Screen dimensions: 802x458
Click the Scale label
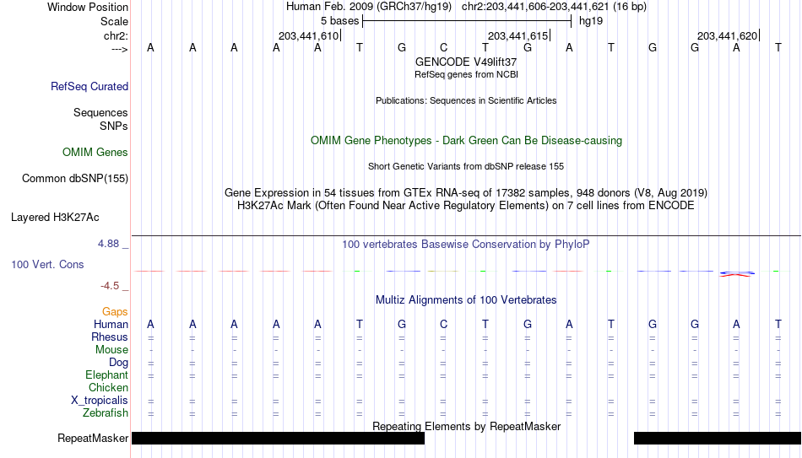tap(114, 21)
